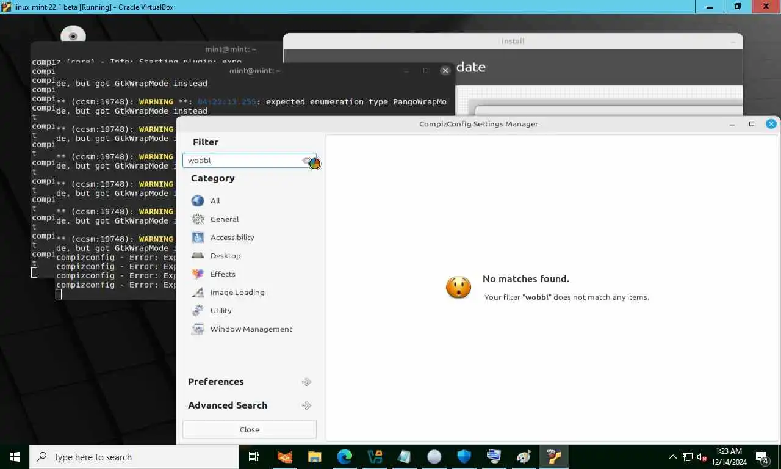Select the Window Management category icon
This screenshot has height=469, width=781.
pyautogui.click(x=198, y=329)
